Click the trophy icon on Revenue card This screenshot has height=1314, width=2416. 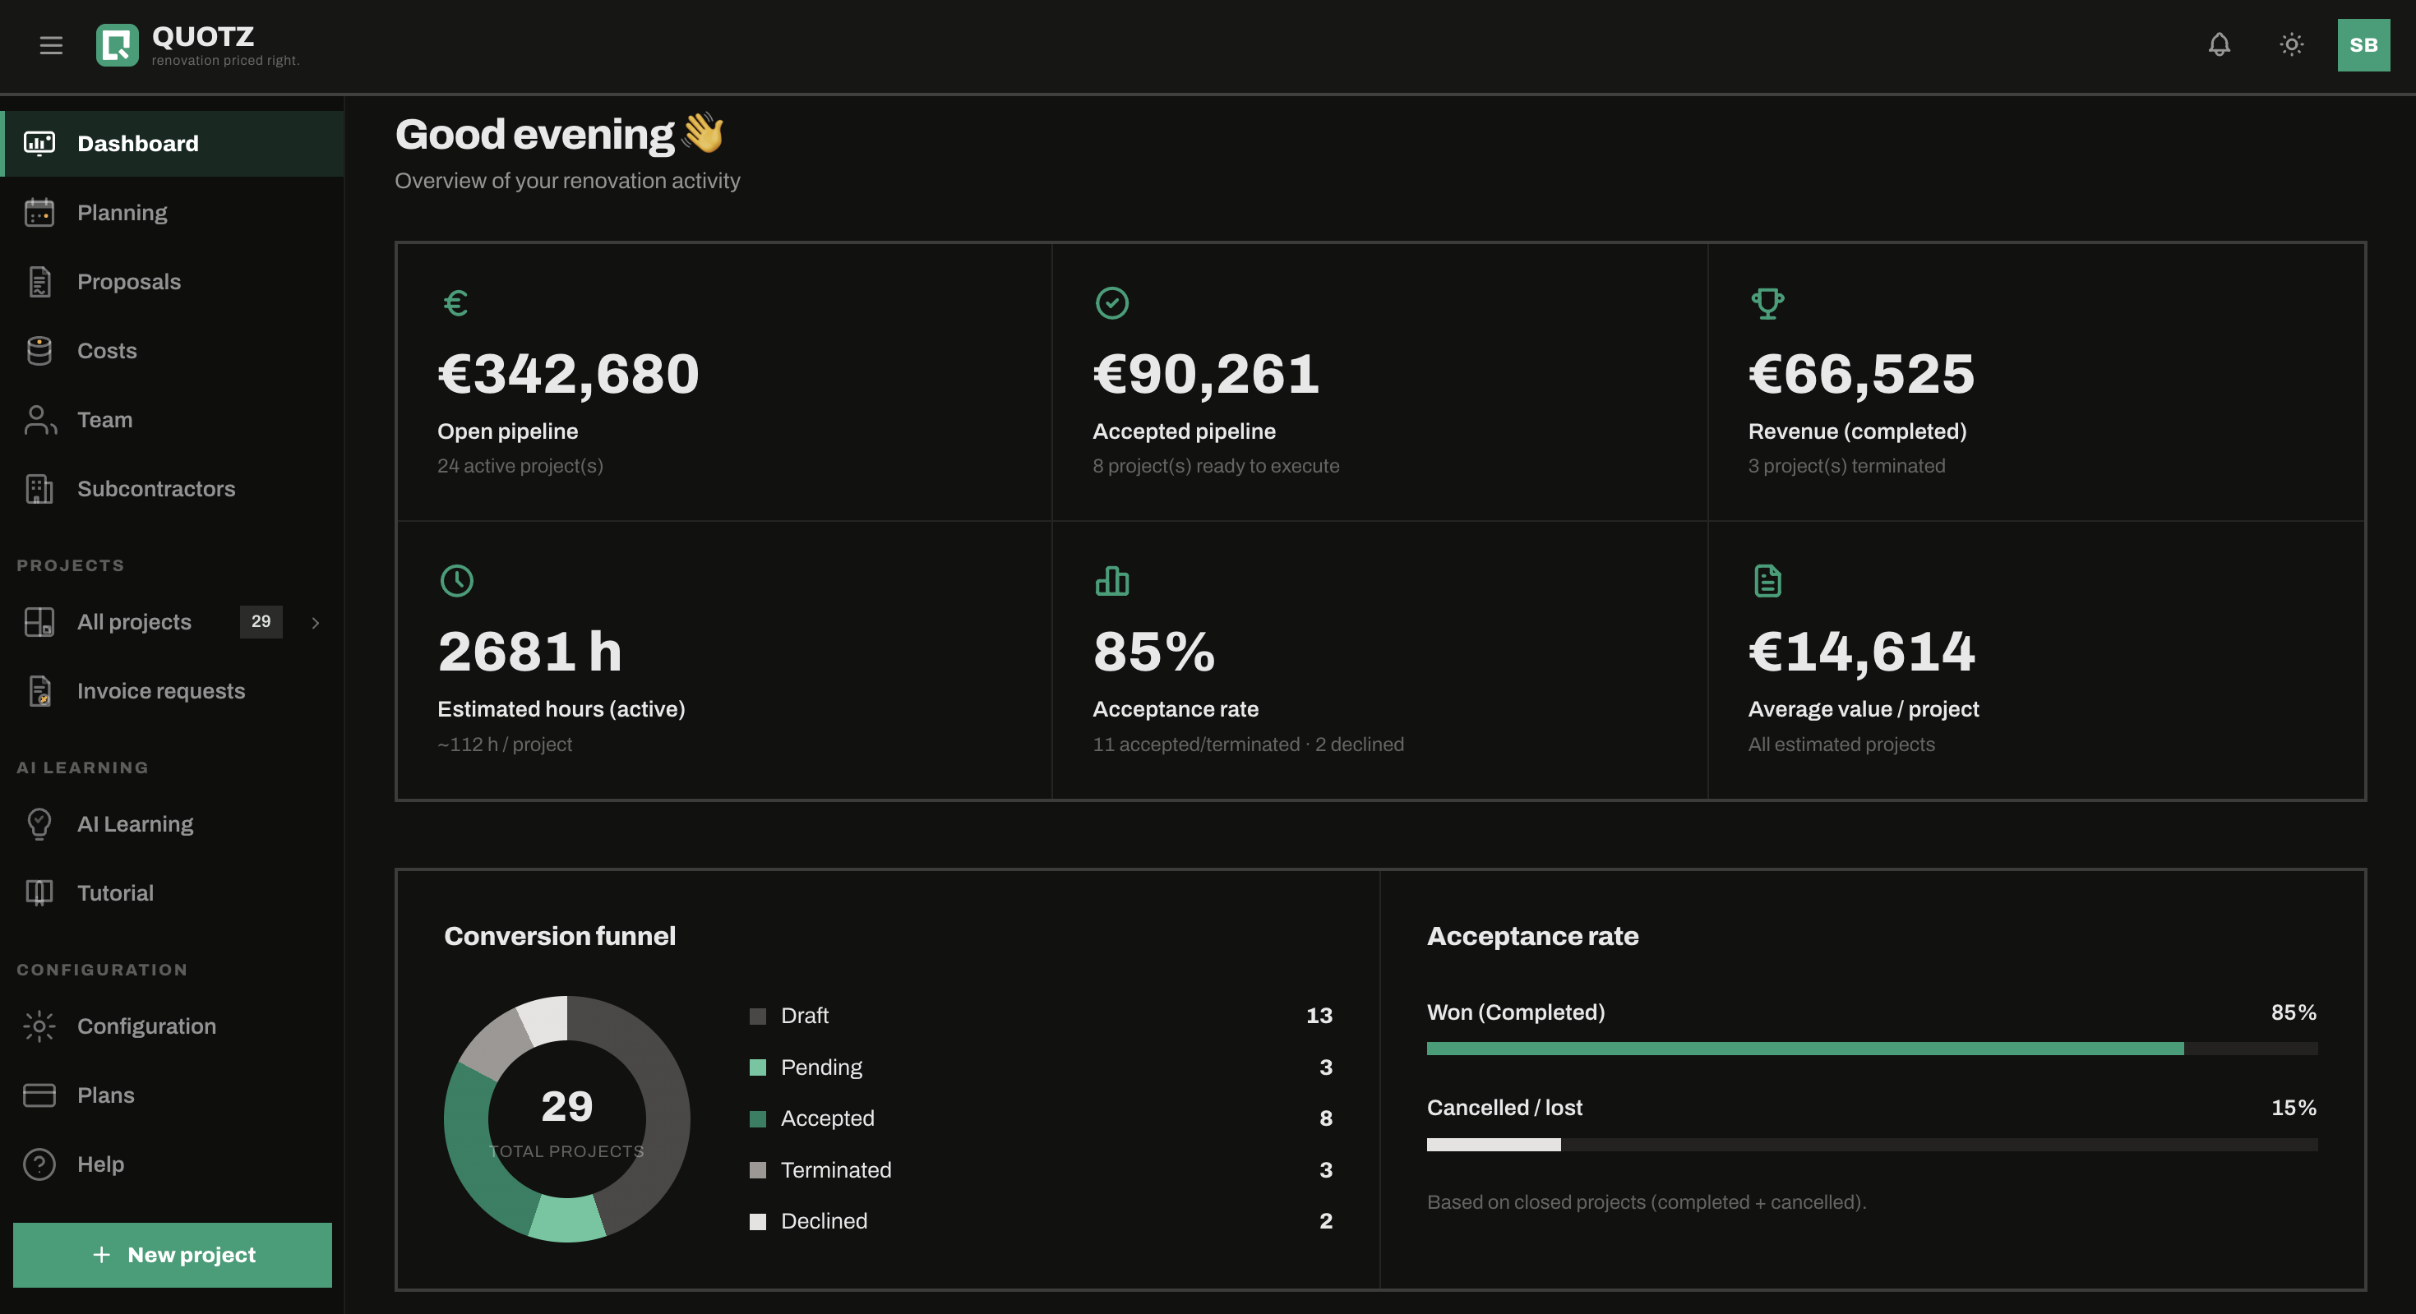(1767, 302)
